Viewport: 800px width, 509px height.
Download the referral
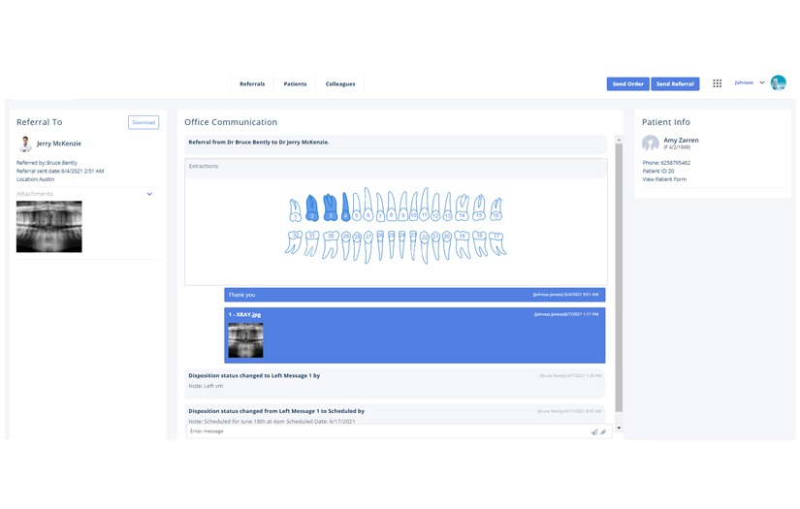point(144,122)
